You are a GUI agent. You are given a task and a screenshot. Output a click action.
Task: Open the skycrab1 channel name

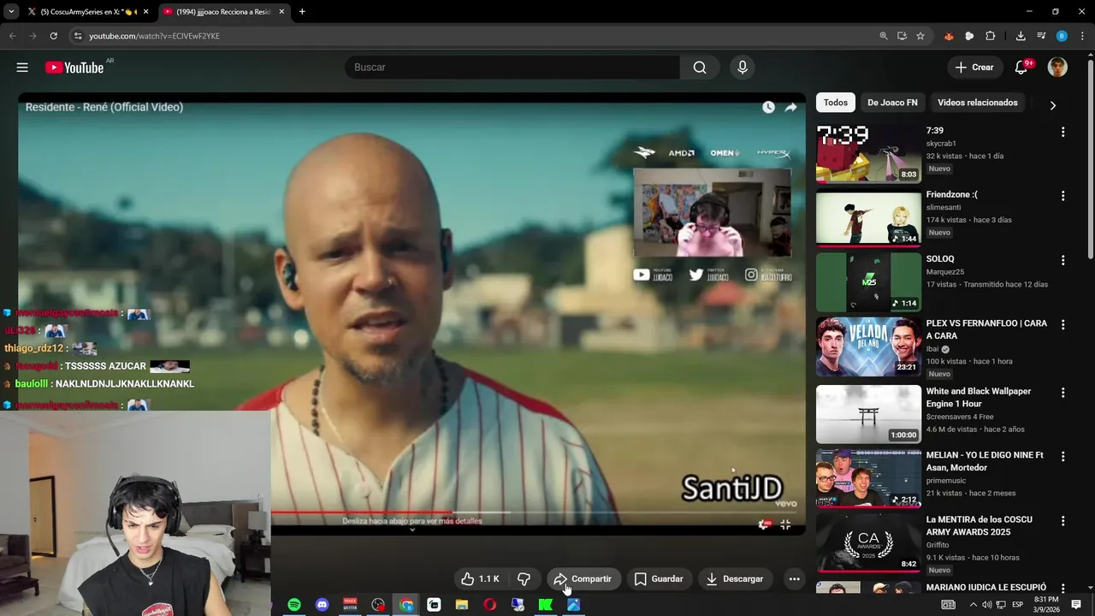click(x=941, y=144)
